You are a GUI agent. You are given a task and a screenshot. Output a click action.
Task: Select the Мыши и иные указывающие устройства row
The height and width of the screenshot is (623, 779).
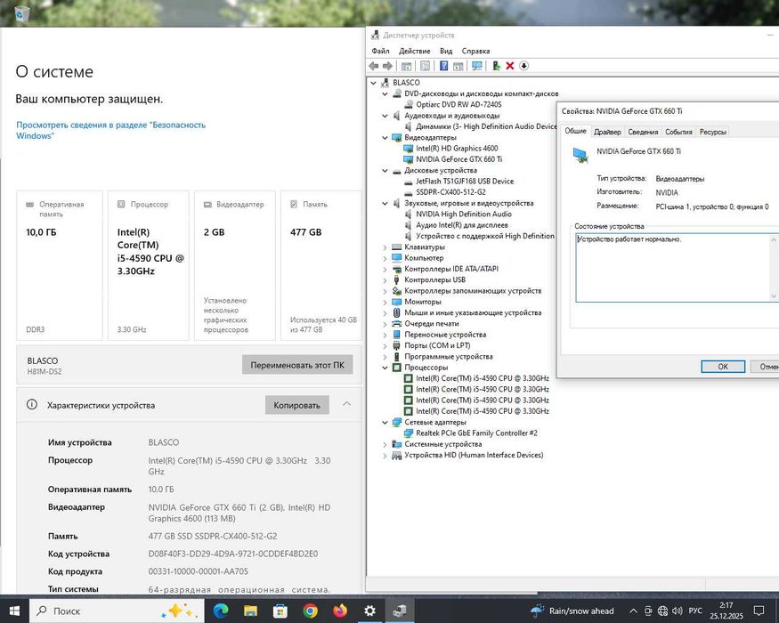point(473,312)
